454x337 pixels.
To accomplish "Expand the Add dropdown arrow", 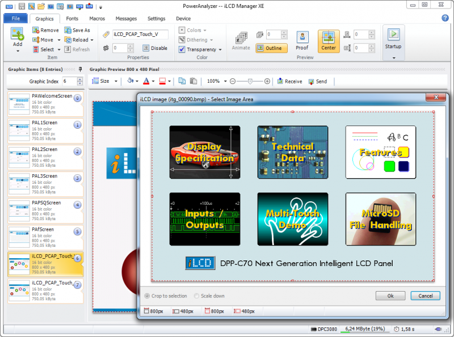I will pyautogui.click(x=18, y=51).
